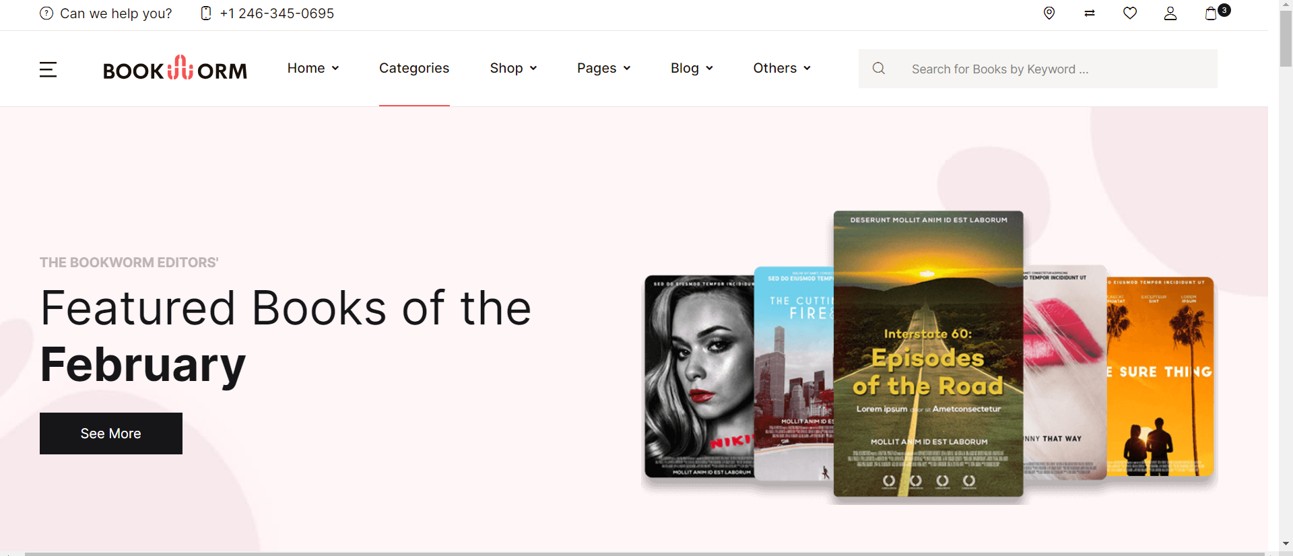
Task: Select the black-and-white woman portrait book cover
Action: pos(699,377)
